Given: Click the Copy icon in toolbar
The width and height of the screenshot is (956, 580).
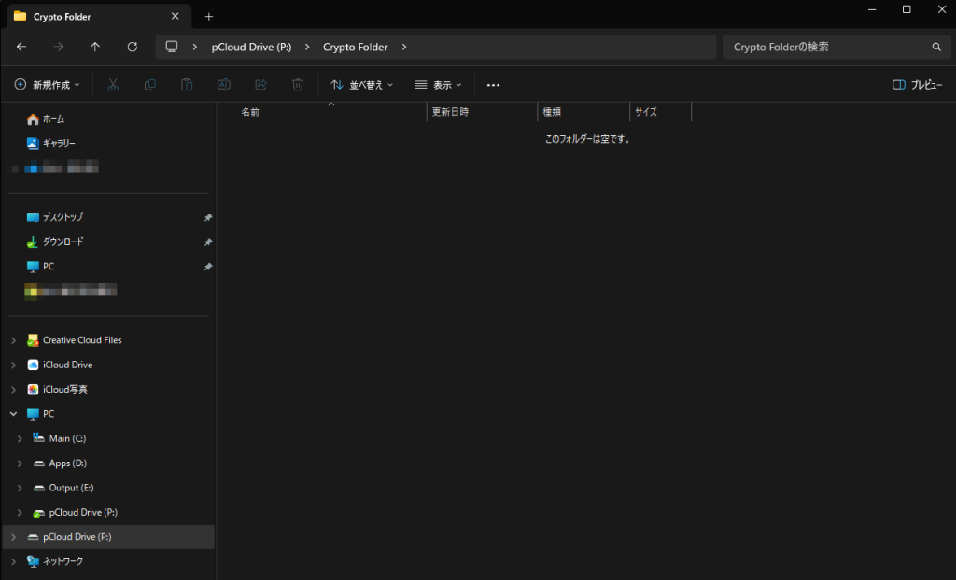Looking at the screenshot, I should click(150, 85).
